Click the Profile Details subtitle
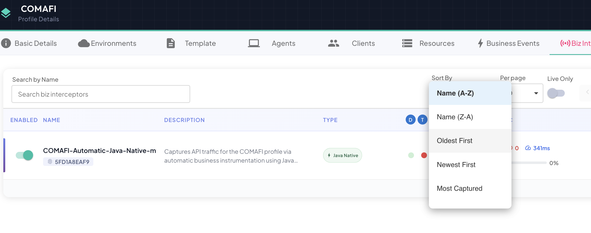This screenshot has width=591, height=233. 39,19
